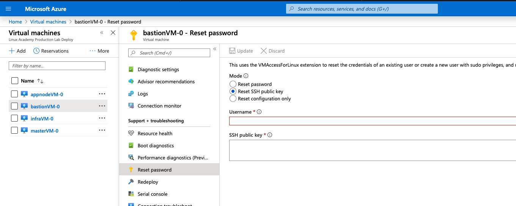Click the search magnifier icon in top bar
Image resolution: width=516 pixels, height=206 pixels.
pyautogui.click(x=291, y=9)
